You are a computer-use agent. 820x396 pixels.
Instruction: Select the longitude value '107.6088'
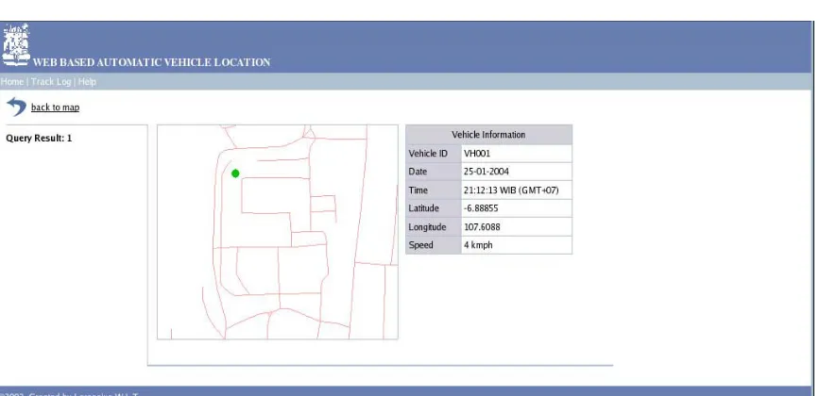point(482,227)
